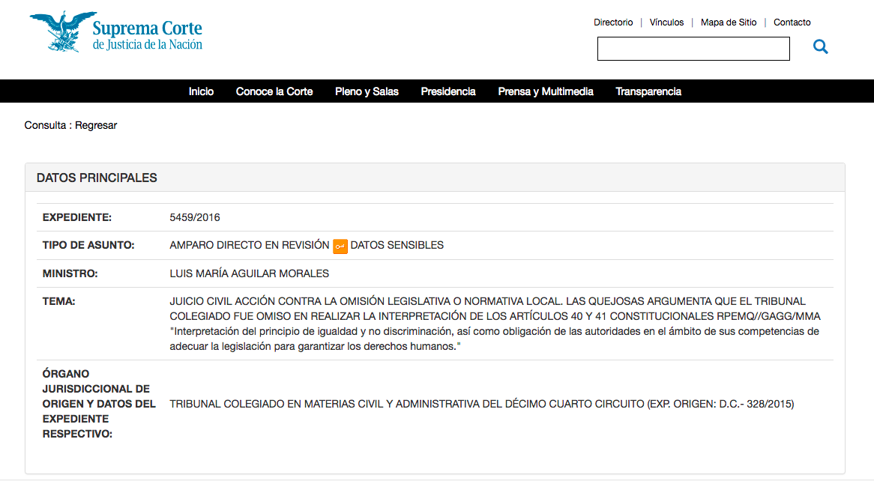Click minister name Luis María Aguilar Morales
This screenshot has height=481, width=874.
(x=250, y=273)
